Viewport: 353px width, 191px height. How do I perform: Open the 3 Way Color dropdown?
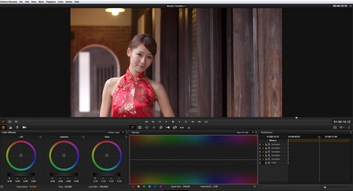coord(116,132)
